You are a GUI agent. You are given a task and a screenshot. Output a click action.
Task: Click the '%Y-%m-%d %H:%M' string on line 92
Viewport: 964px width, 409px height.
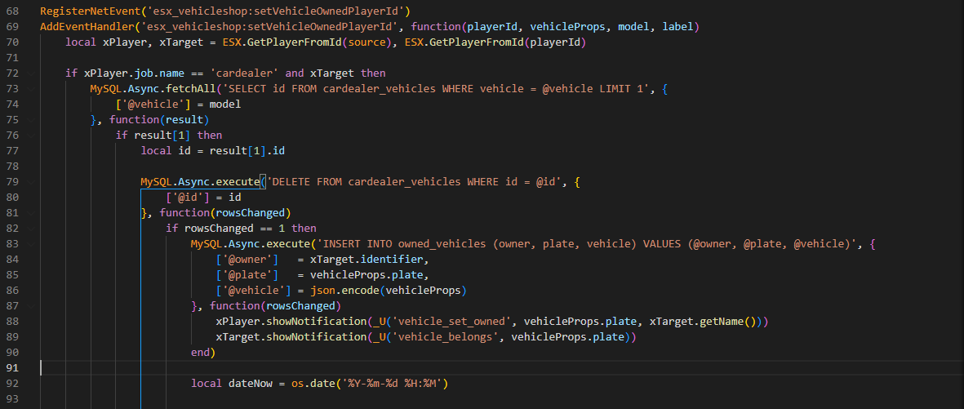pos(392,383)
